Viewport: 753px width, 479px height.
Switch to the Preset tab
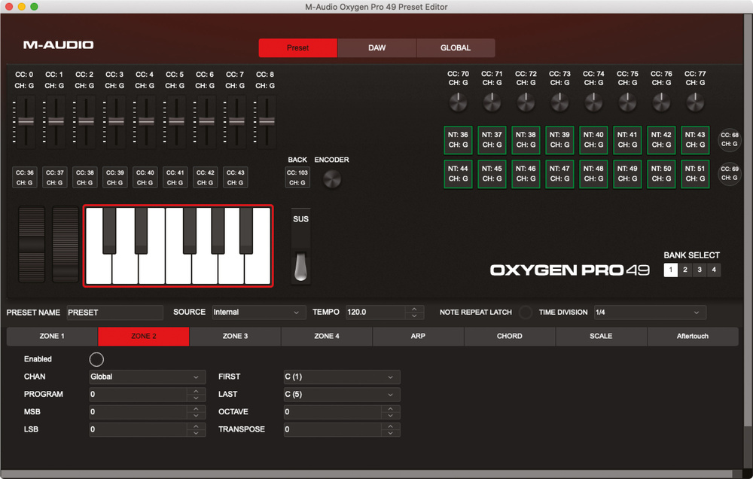point(297,48)
